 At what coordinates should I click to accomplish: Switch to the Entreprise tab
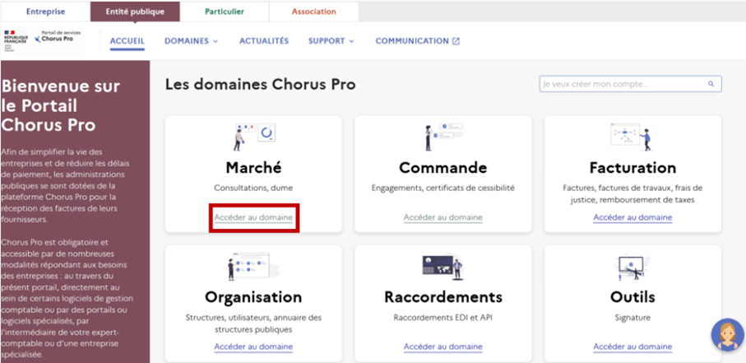(x=45, y=12)
